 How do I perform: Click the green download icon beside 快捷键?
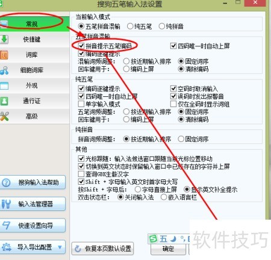tap(4, 39)
